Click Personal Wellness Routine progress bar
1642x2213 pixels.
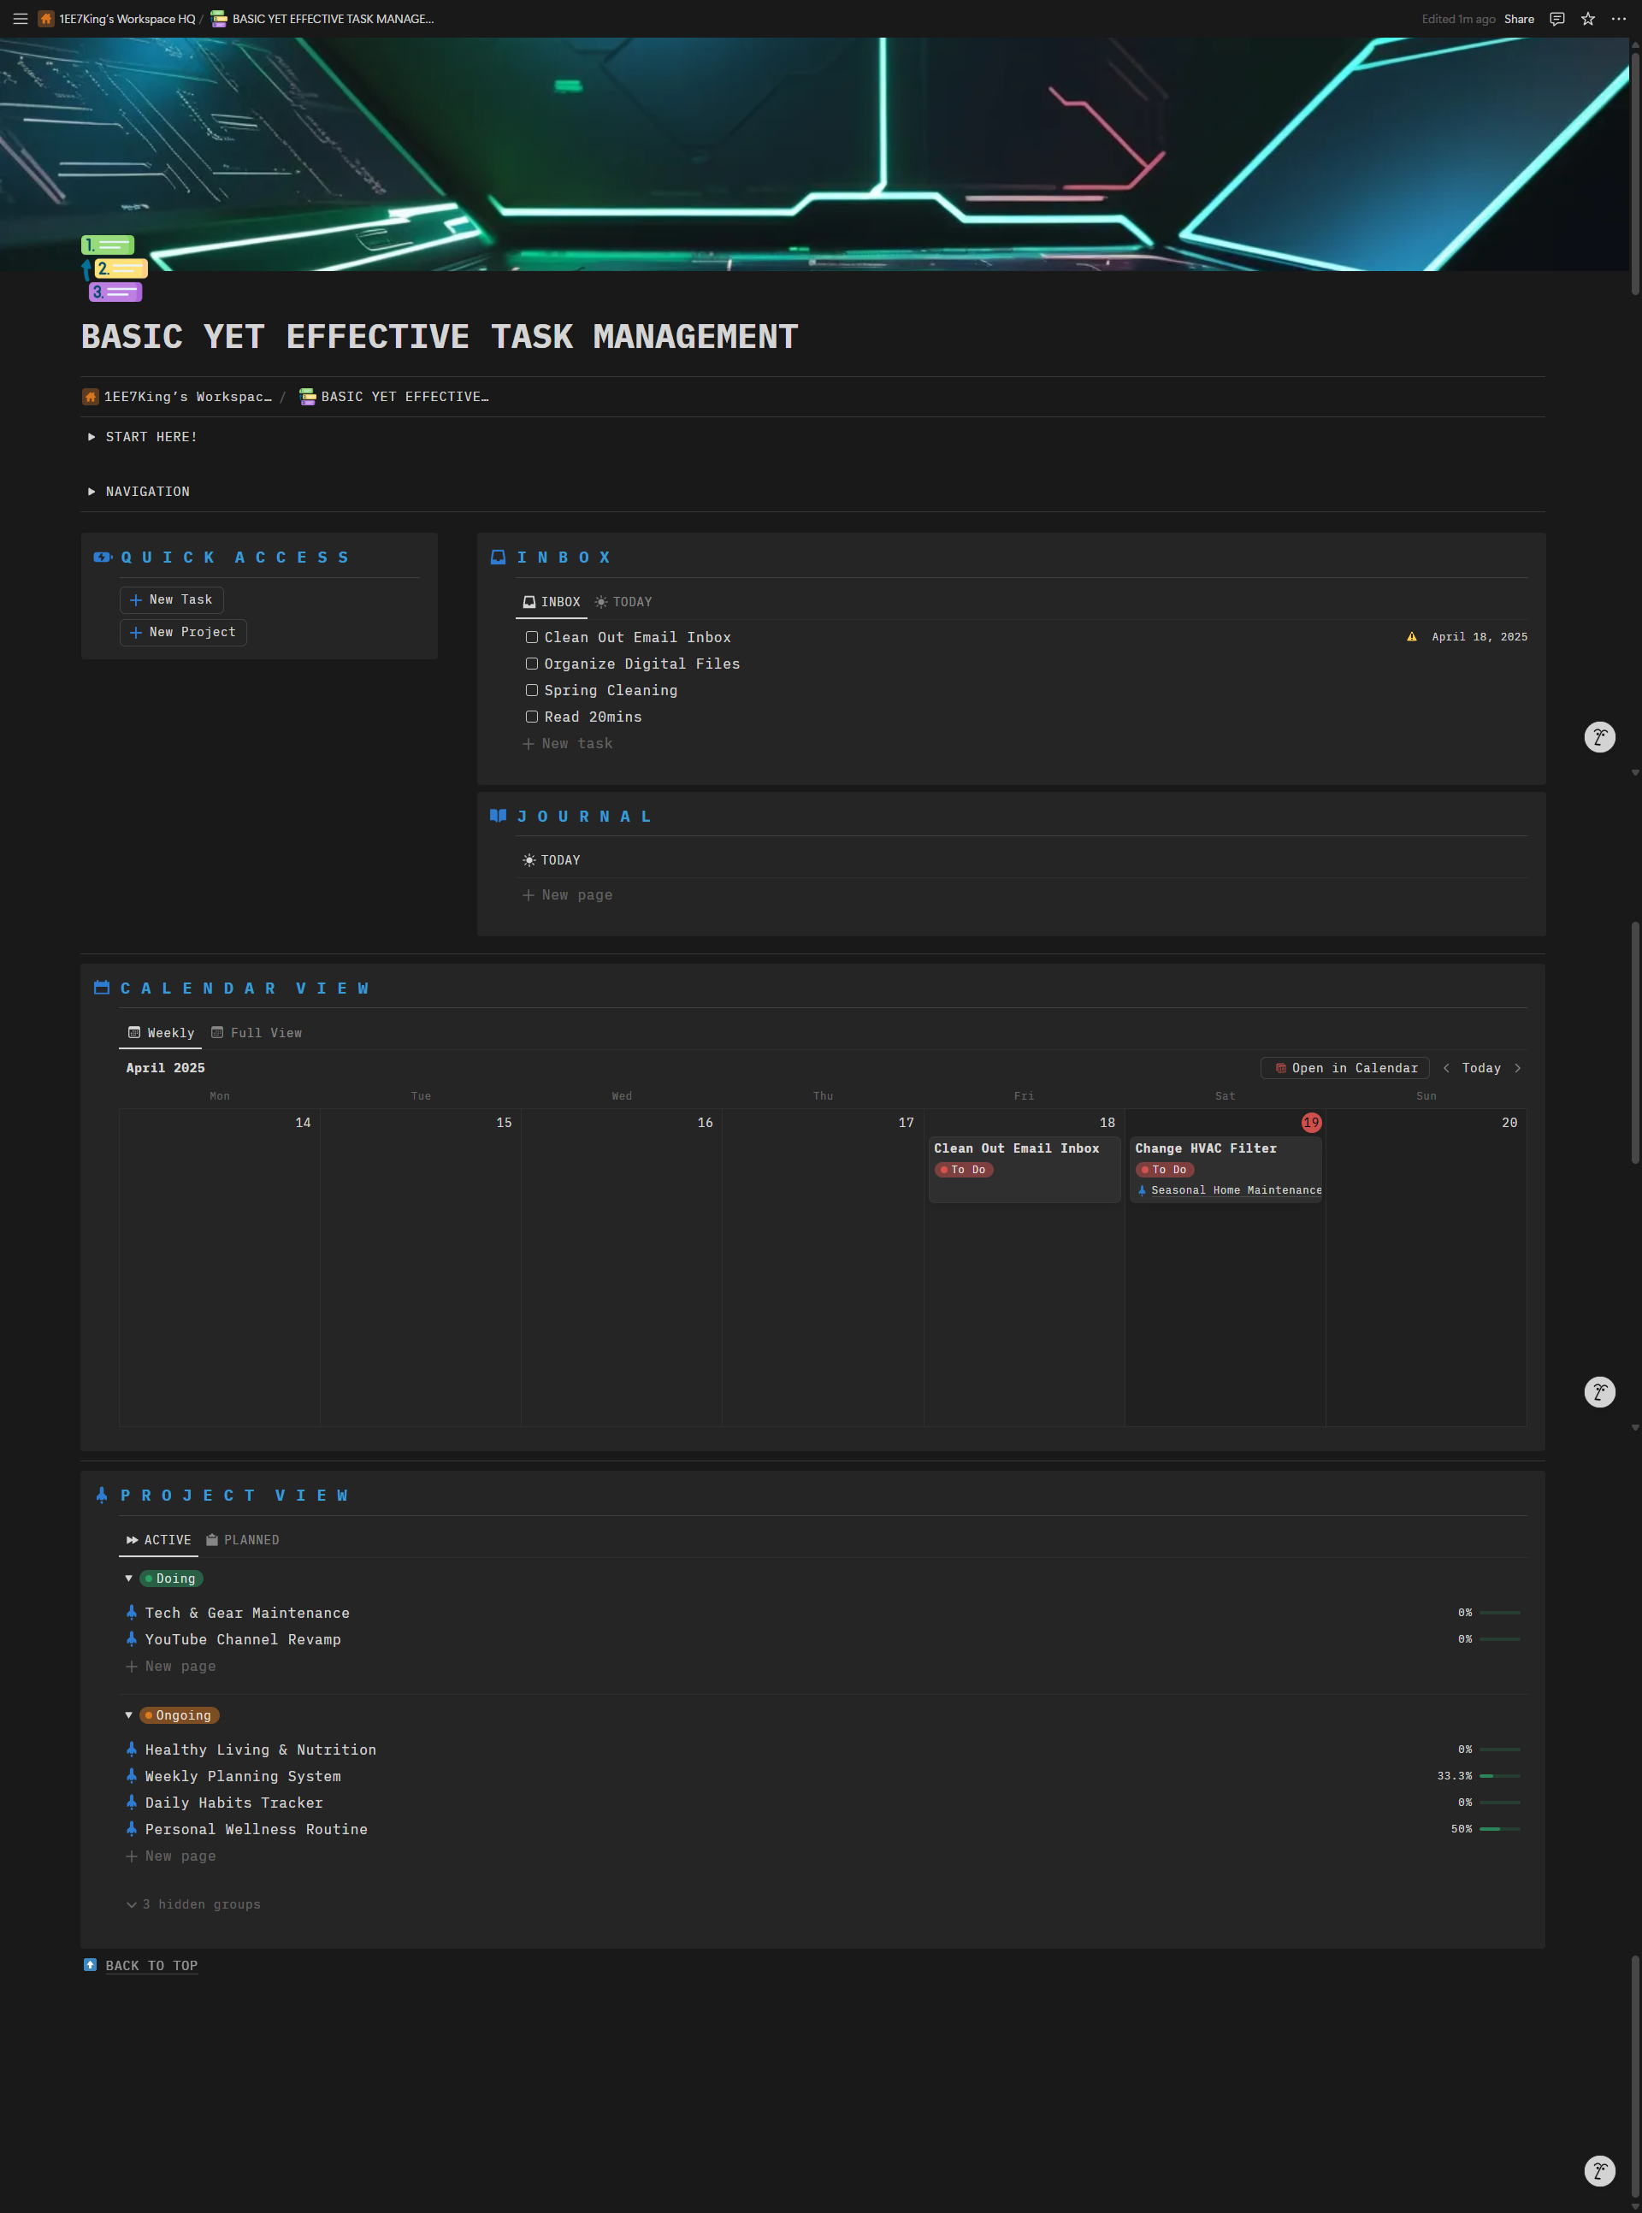[x=1499, y=1827]
